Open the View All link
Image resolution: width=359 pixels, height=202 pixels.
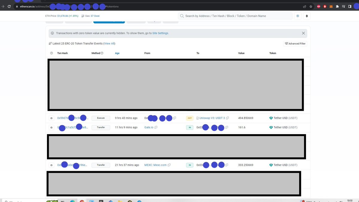[109, 43]
